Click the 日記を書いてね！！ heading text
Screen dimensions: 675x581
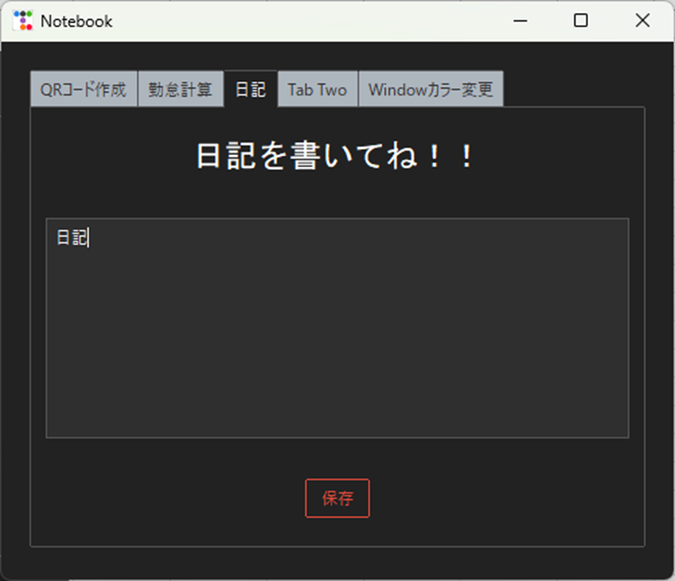[336, 156]
